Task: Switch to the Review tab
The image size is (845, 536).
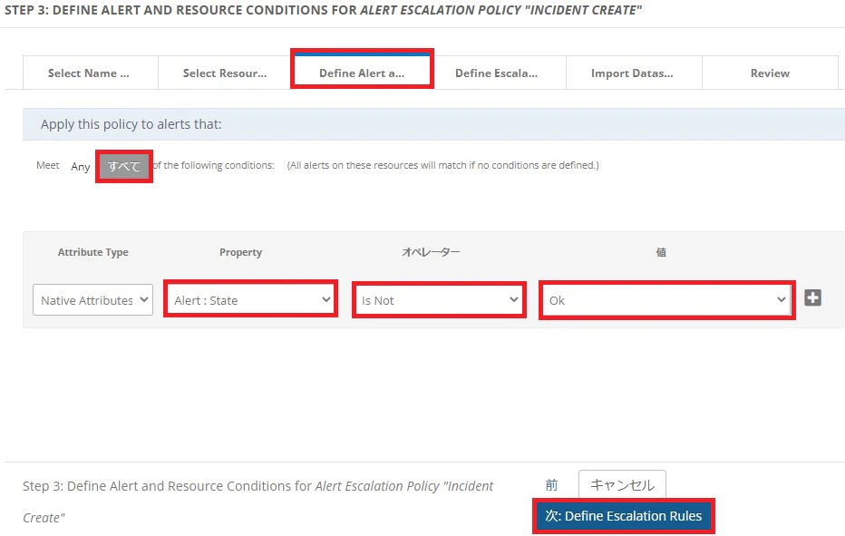Action: tap(770, 73)
